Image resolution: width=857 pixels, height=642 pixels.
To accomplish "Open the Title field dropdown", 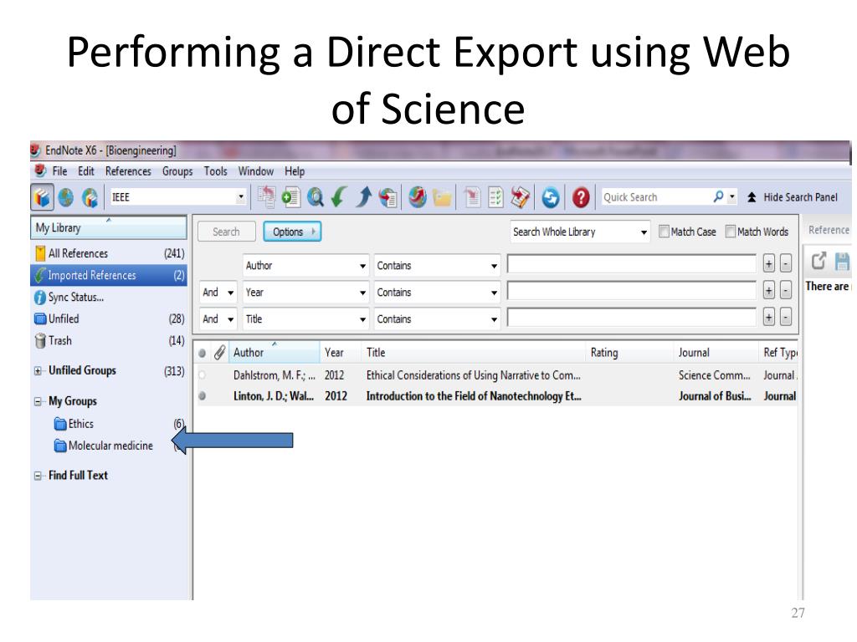I will [362, 319].
